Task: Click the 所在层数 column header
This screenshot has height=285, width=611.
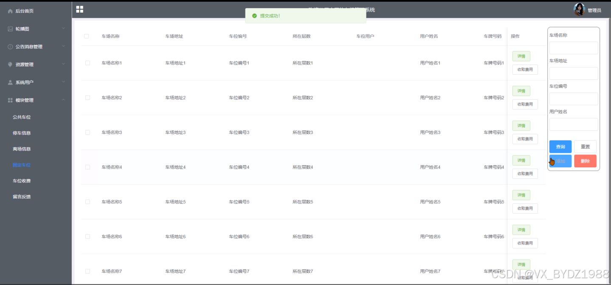Action: tap(301, 36)
